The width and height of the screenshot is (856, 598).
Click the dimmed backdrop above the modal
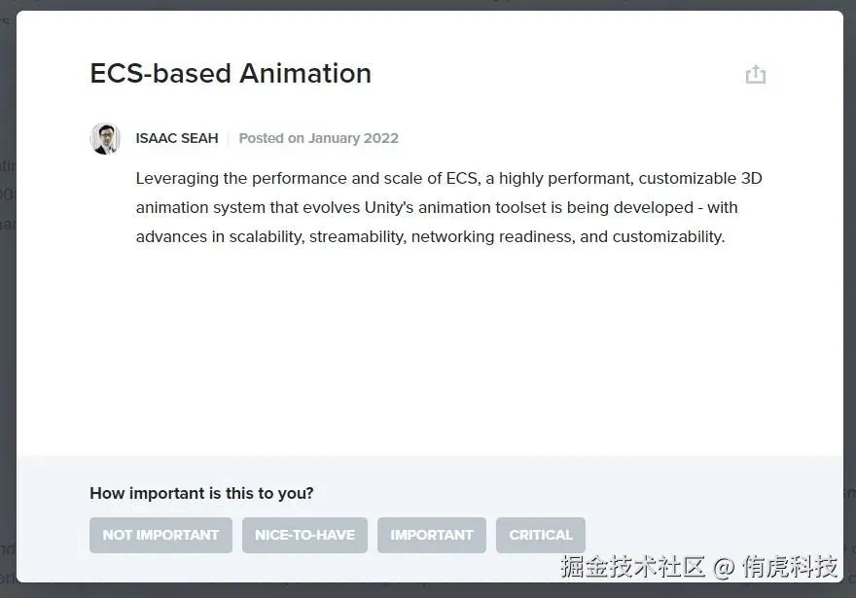[x=428, y=5]
